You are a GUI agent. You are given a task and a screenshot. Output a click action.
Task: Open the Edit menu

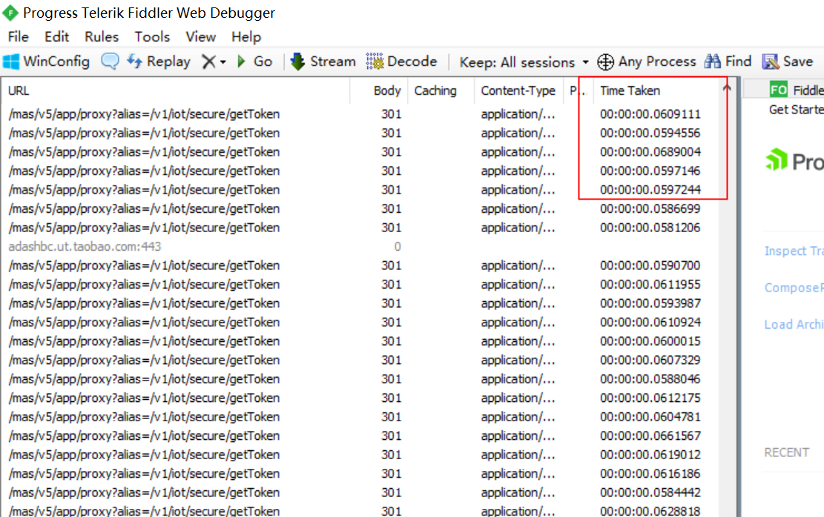coord(57,37)
